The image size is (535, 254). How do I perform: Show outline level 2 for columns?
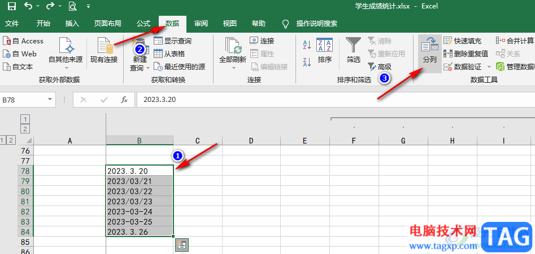click(26, 129)
